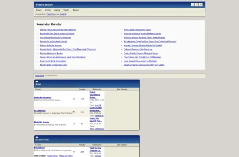
Task: Open the Kaliteli SoundCloud last post link
Action: (x=95, y=95)
